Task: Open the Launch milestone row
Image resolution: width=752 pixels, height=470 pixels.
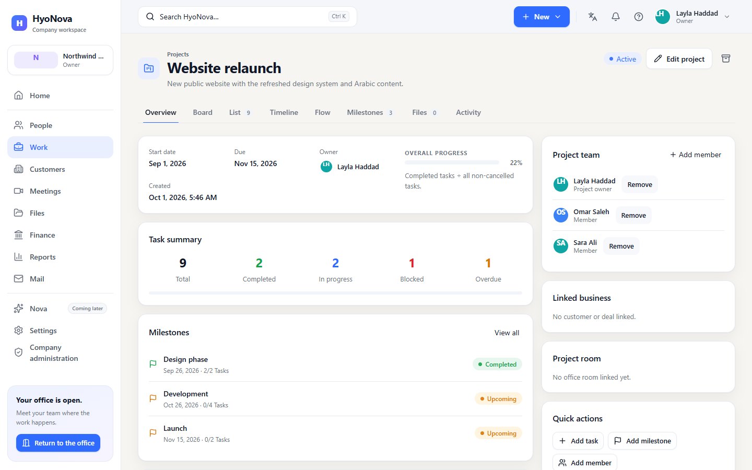Action: (x=335, y=433)
